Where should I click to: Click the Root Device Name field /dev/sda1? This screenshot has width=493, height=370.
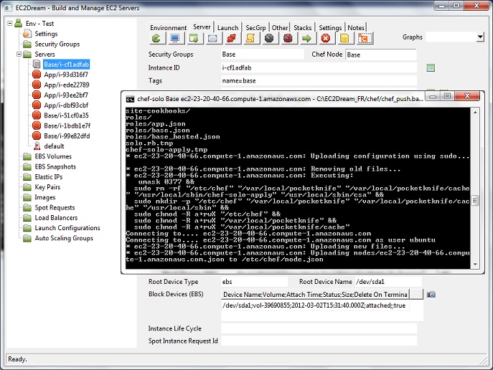point(388,282)
